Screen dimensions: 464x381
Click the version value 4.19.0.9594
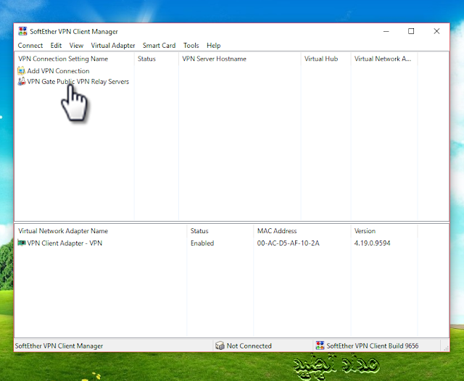click(372, 243)
